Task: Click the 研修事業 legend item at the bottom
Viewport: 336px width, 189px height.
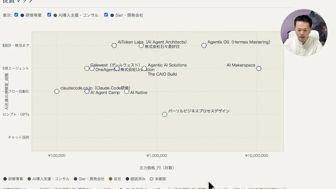Action: coord(13,179)
